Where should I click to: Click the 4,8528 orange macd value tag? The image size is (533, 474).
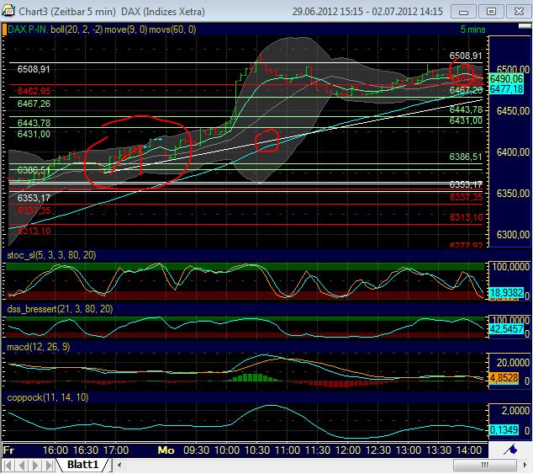pyautogui.click(x=504, y=378)
